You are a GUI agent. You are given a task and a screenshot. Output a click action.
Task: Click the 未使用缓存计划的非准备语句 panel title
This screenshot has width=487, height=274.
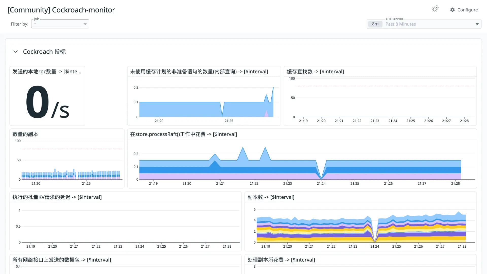[199, 72]
